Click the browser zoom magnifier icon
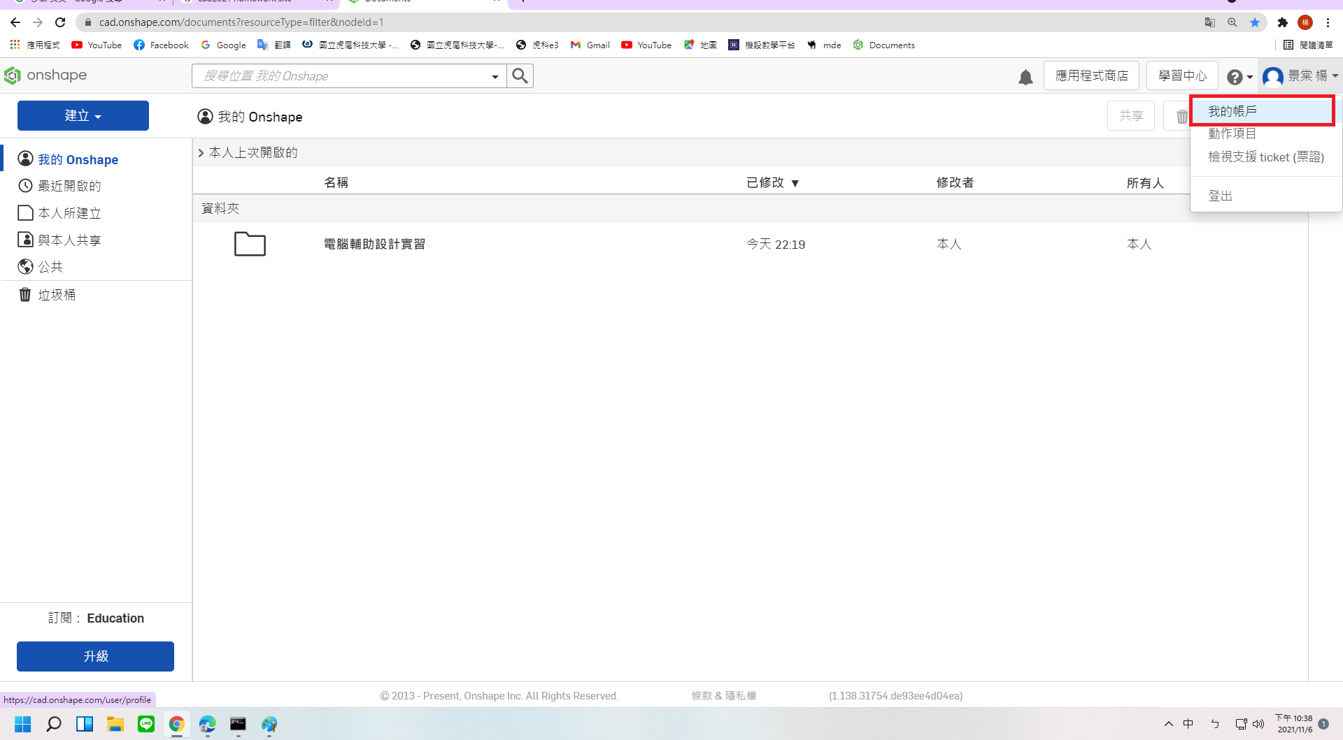 (1232, 22)
